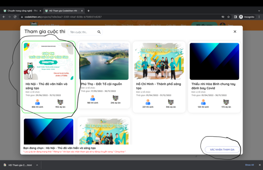Type in the Tên cuộc thi search field
The width and height of the screenshot is (263, 170).
83,32
